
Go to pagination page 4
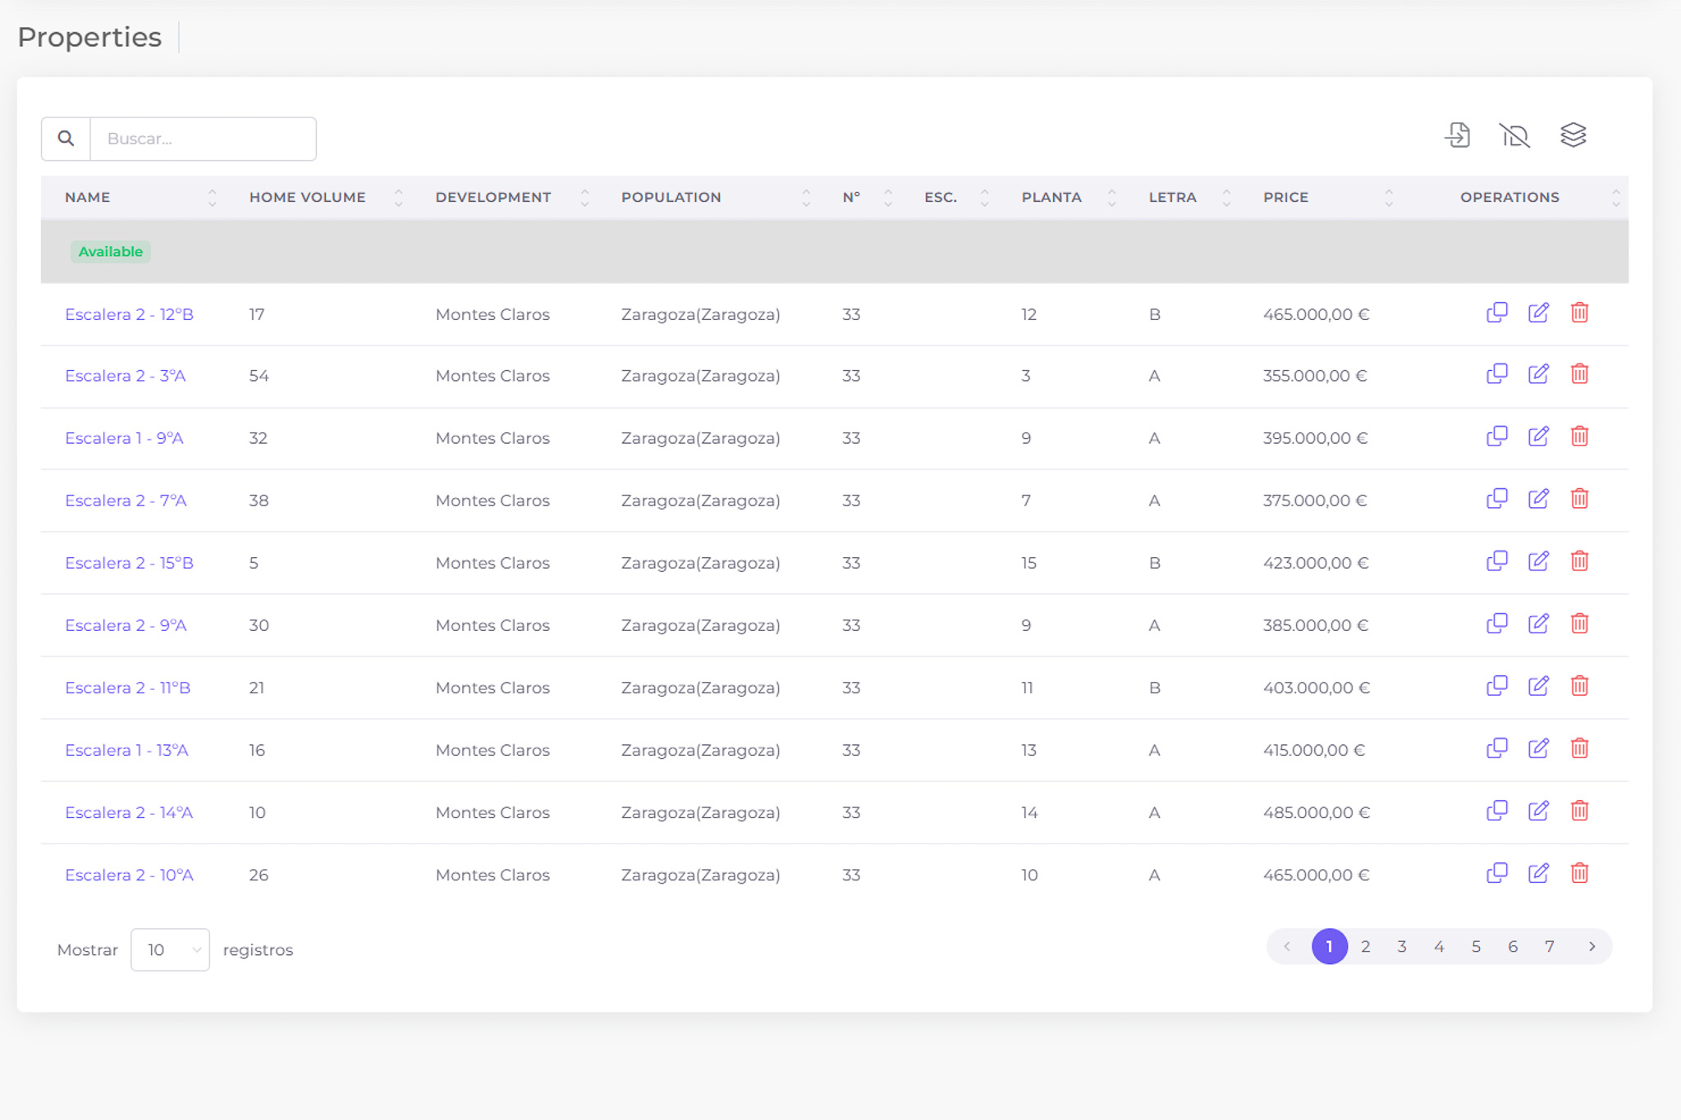(1439, 947)
